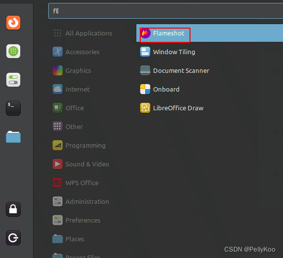Open Firefox from the favorites sidebar
The image size is (283, 258).
[13, 23]
